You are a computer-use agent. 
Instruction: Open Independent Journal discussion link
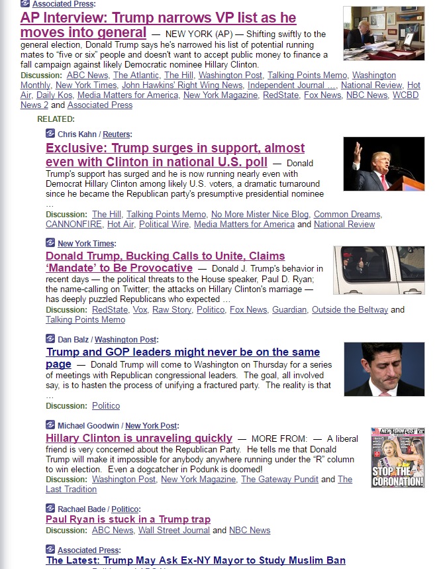click(x=291, y=85)
